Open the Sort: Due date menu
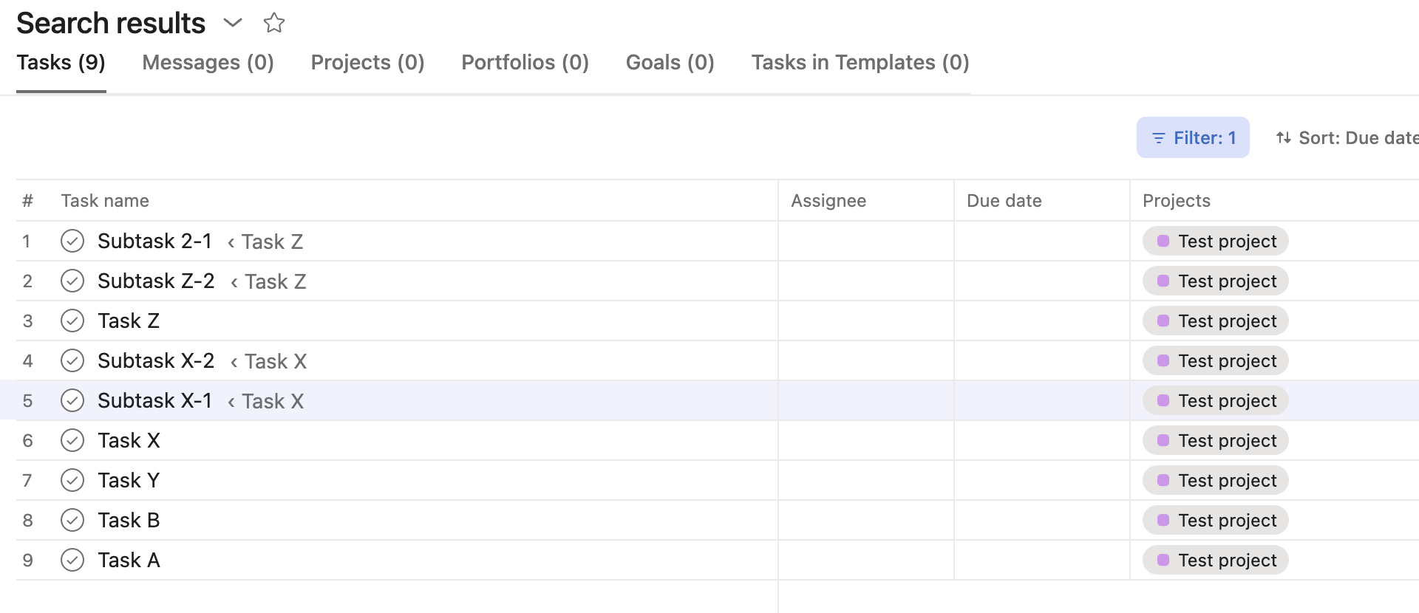The height and width of the screenshot is (613, 1419). pyautogui.click(x=1347, y=137)
